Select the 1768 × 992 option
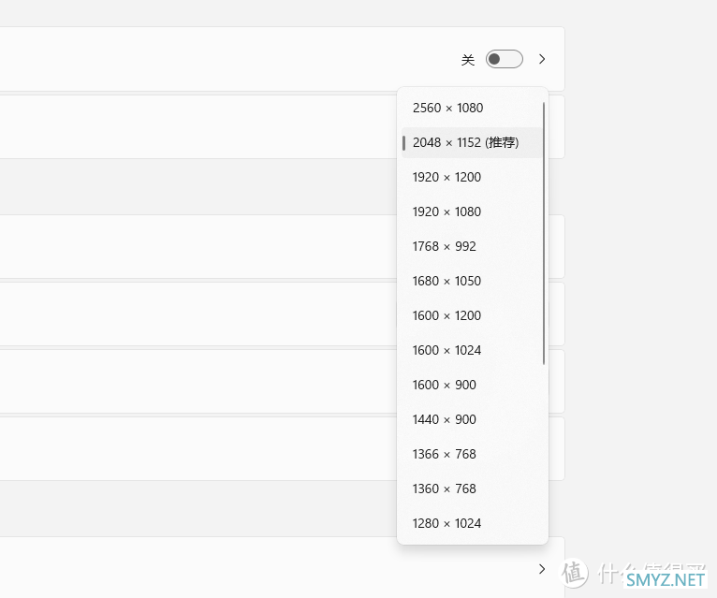This screenshot has width=717, height=598. point(472,246)
